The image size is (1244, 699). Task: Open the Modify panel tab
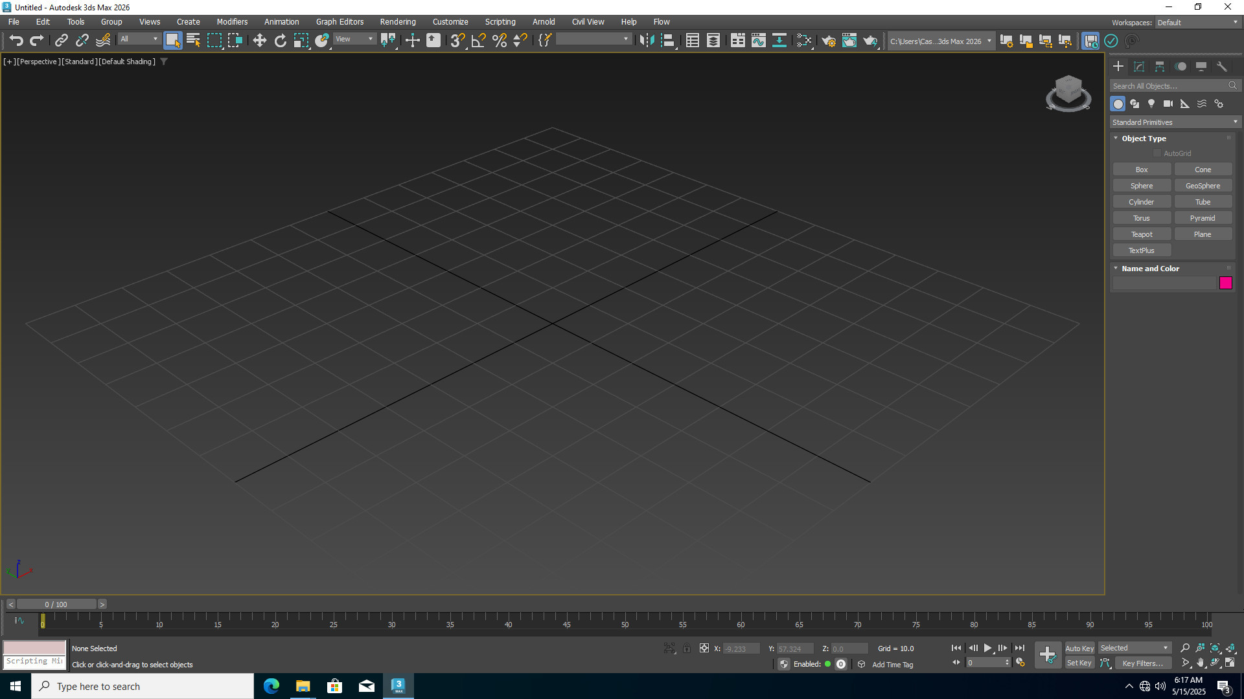pyautogui.click(x=1139, y=67)
